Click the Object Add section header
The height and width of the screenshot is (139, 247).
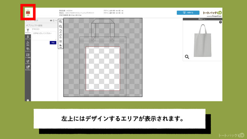coord(41,25)
